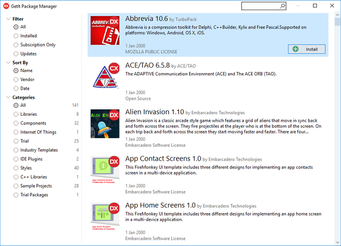Select the Libraries category
This screenshot has width=341, height=246.
(16, 114)
